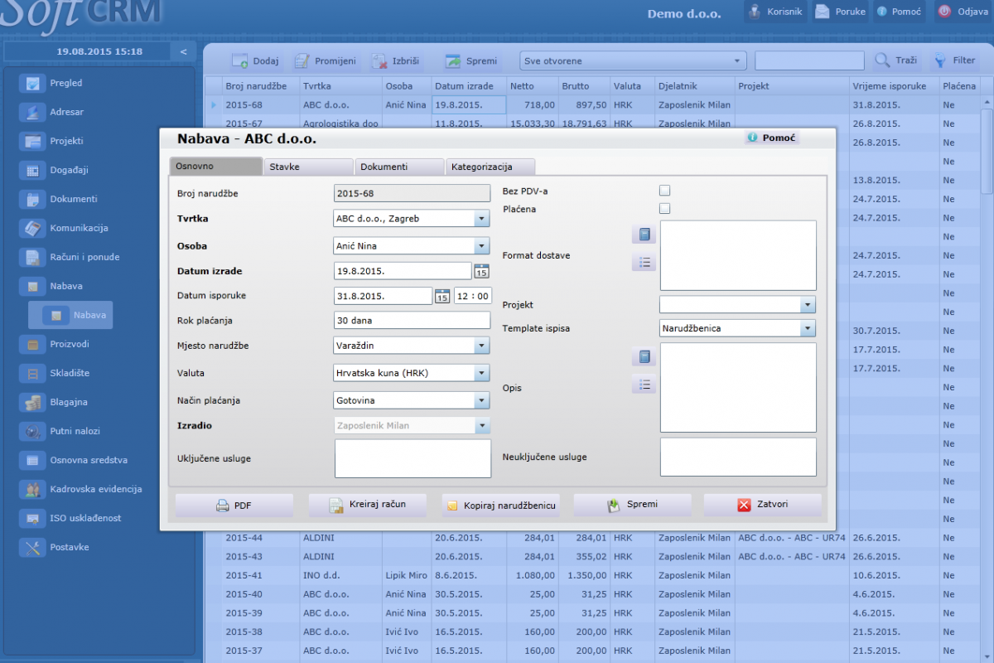The height and width of the screenshot is (663, 994).
Task: Click the PDF button
Action: 234,505
